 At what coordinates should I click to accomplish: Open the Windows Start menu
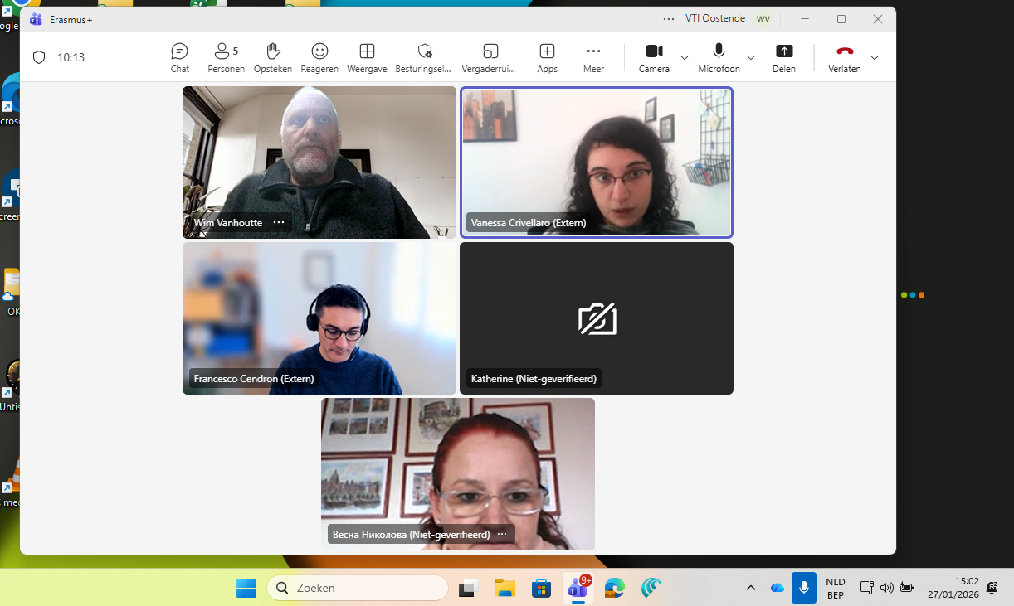(x=246, y=588)
